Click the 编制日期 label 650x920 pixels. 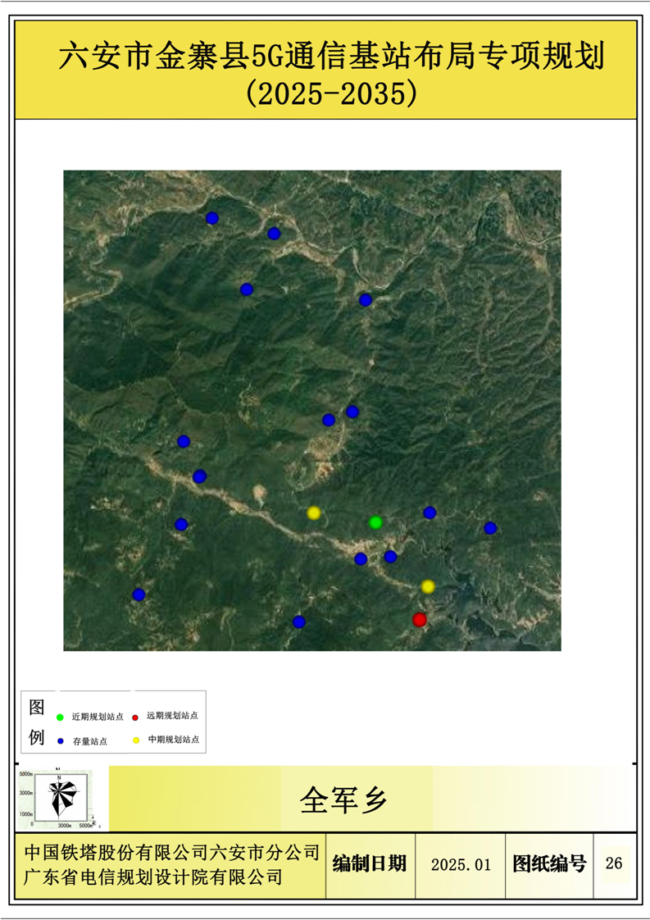[370, 864]
